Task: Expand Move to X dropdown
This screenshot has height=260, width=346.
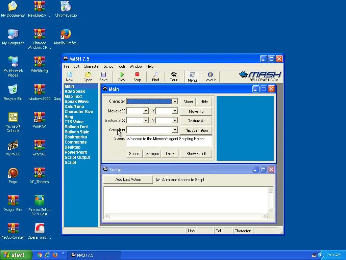Action: [146, 111]
